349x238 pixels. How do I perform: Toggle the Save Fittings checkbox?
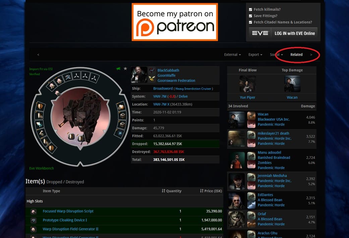tap(250, 16)
